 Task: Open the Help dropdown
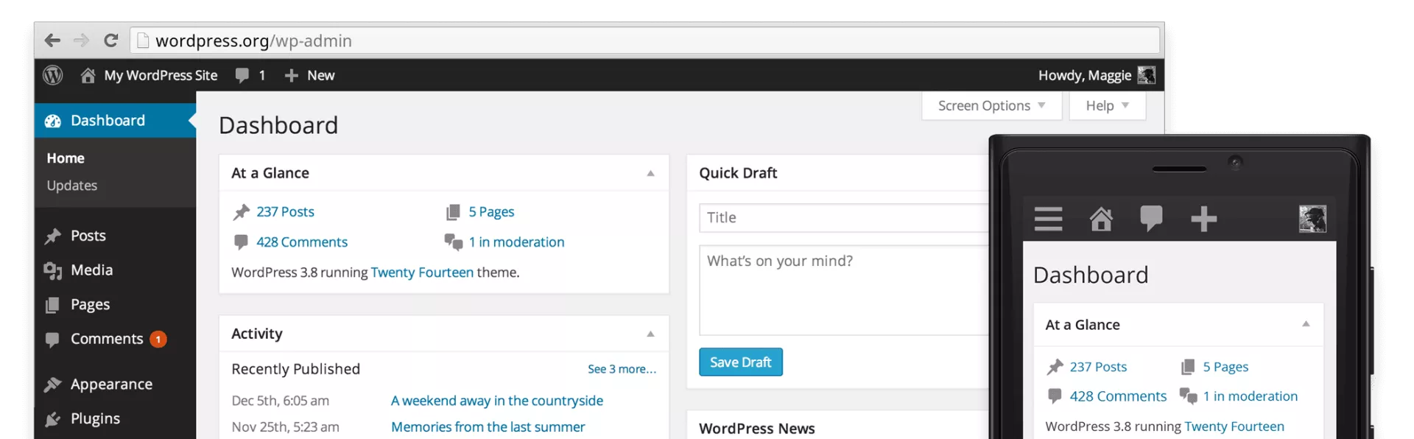click(1107, 105)
